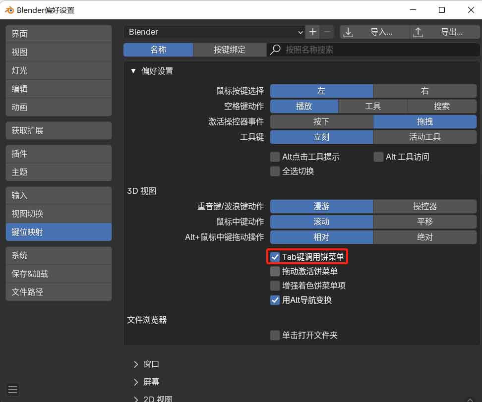Uncheck 用Alt导航变换 checkbox
The height and width of the screenshot is (402, 482).
[275, 300]
